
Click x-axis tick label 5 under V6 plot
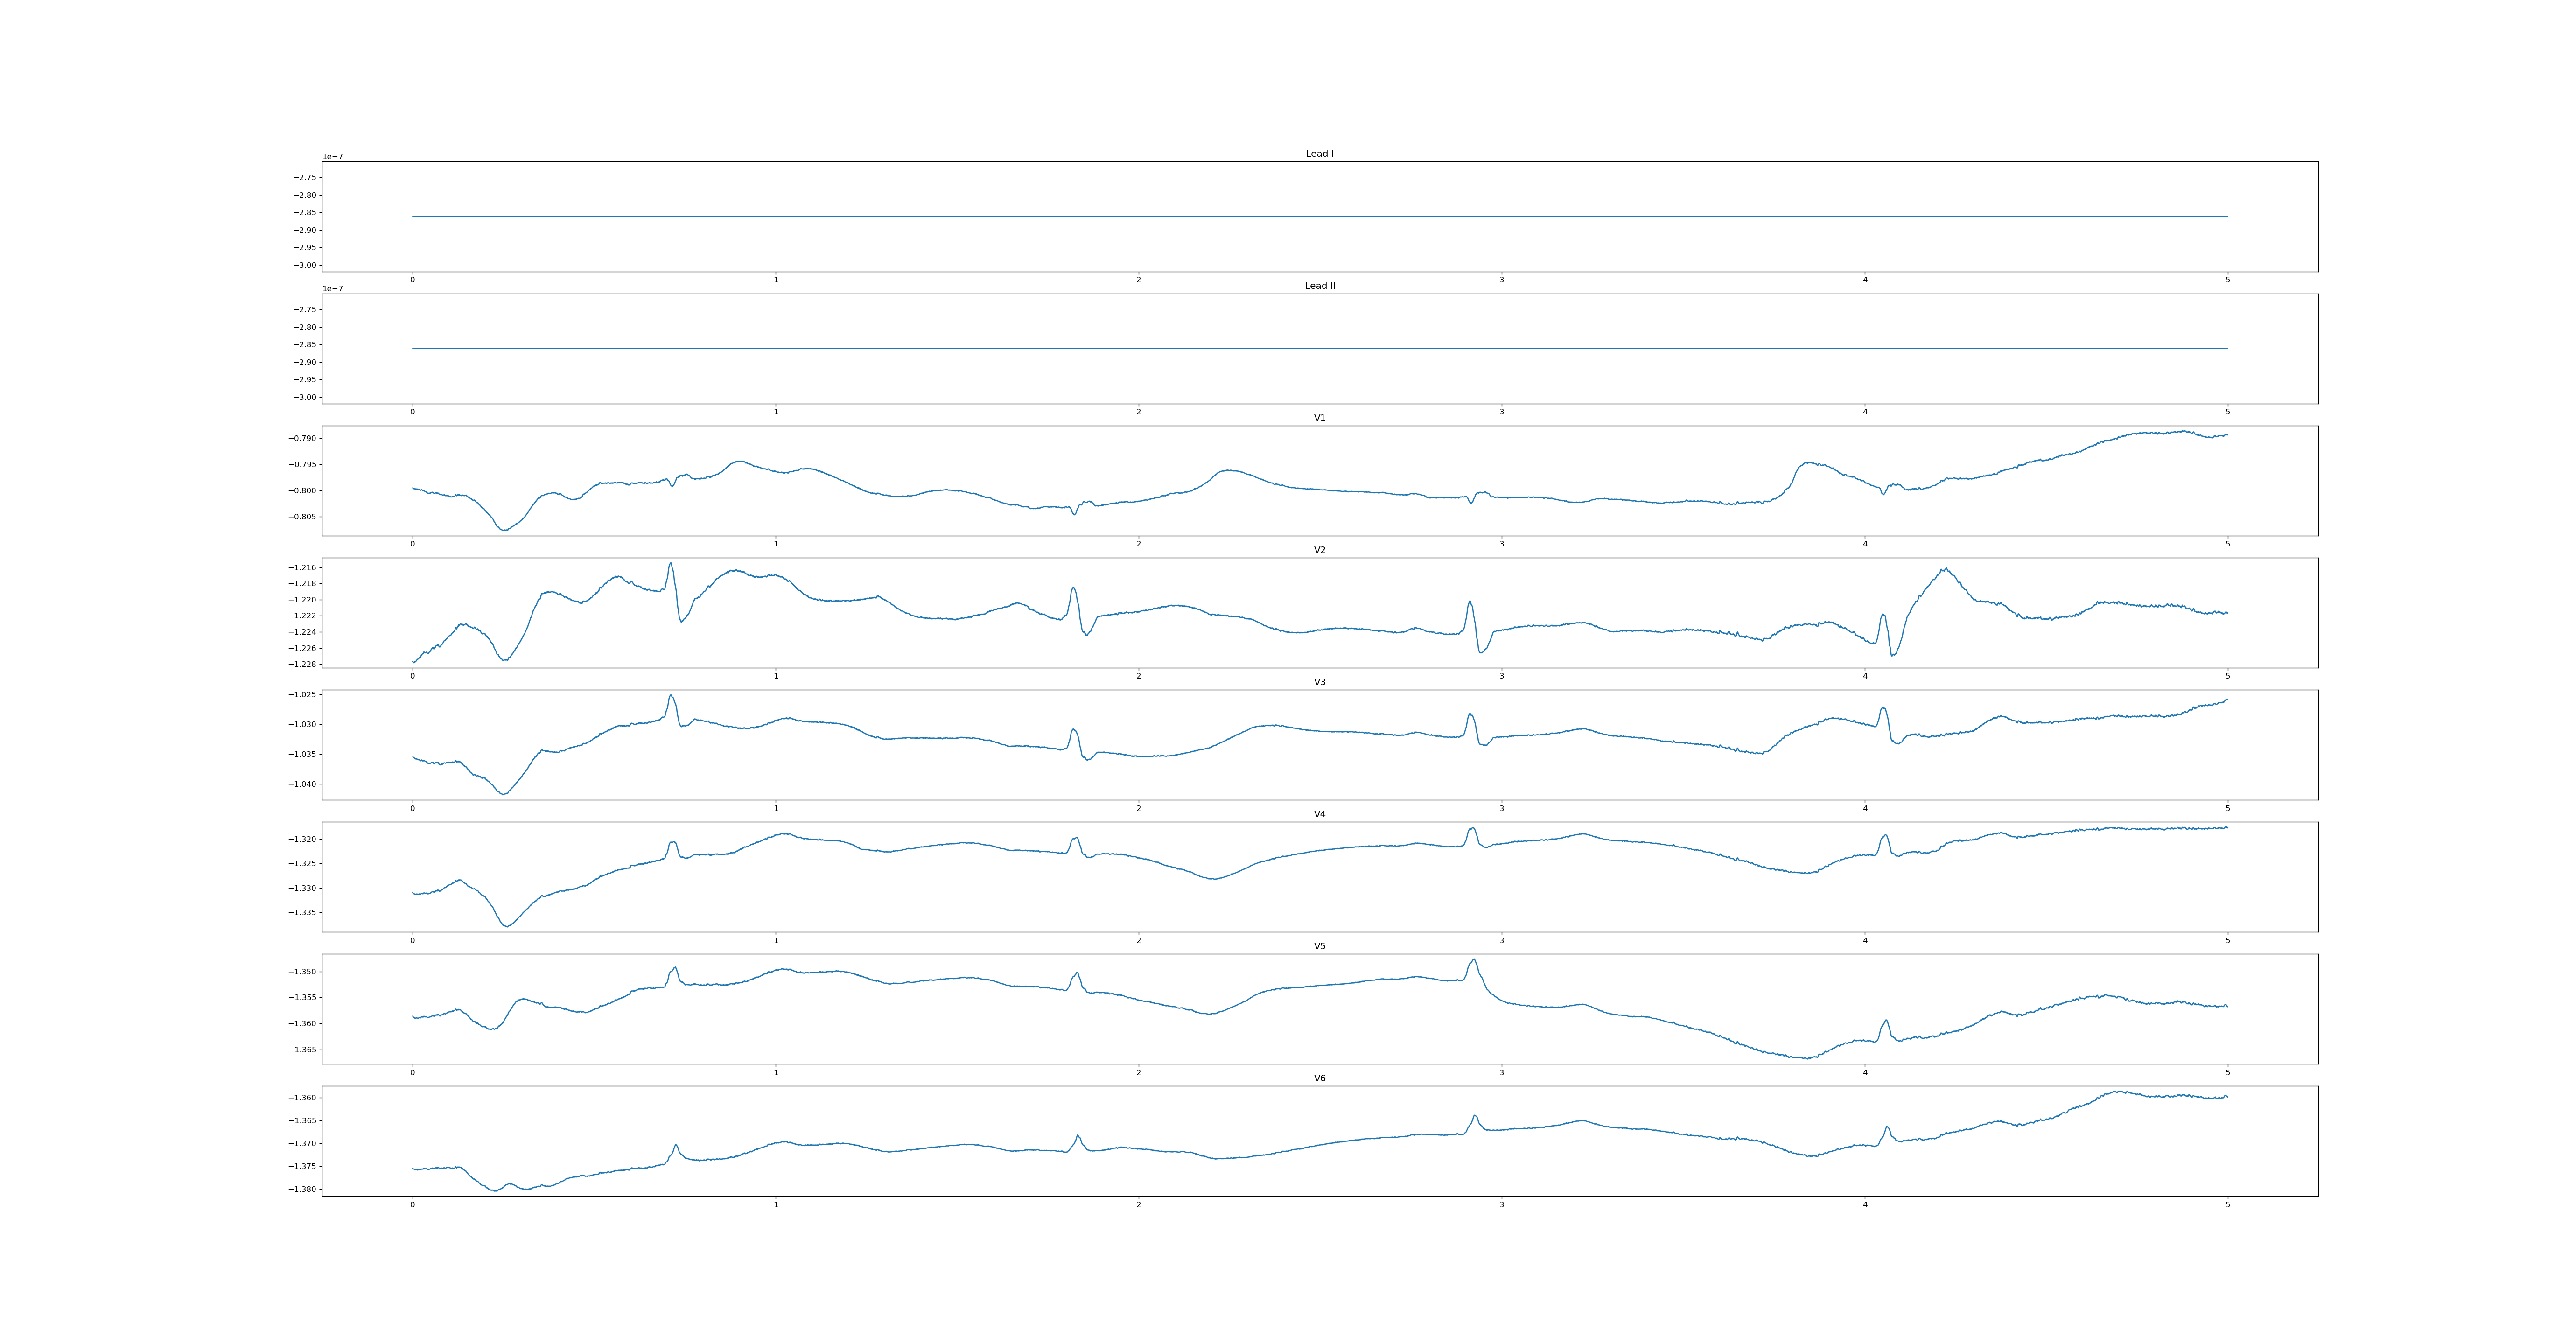tap(2227, 1204)
